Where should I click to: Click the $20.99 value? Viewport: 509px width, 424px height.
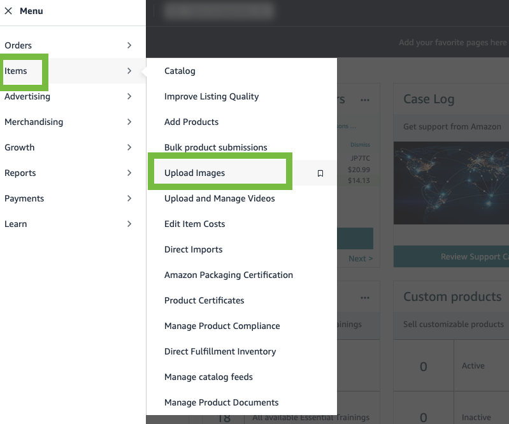359,170
